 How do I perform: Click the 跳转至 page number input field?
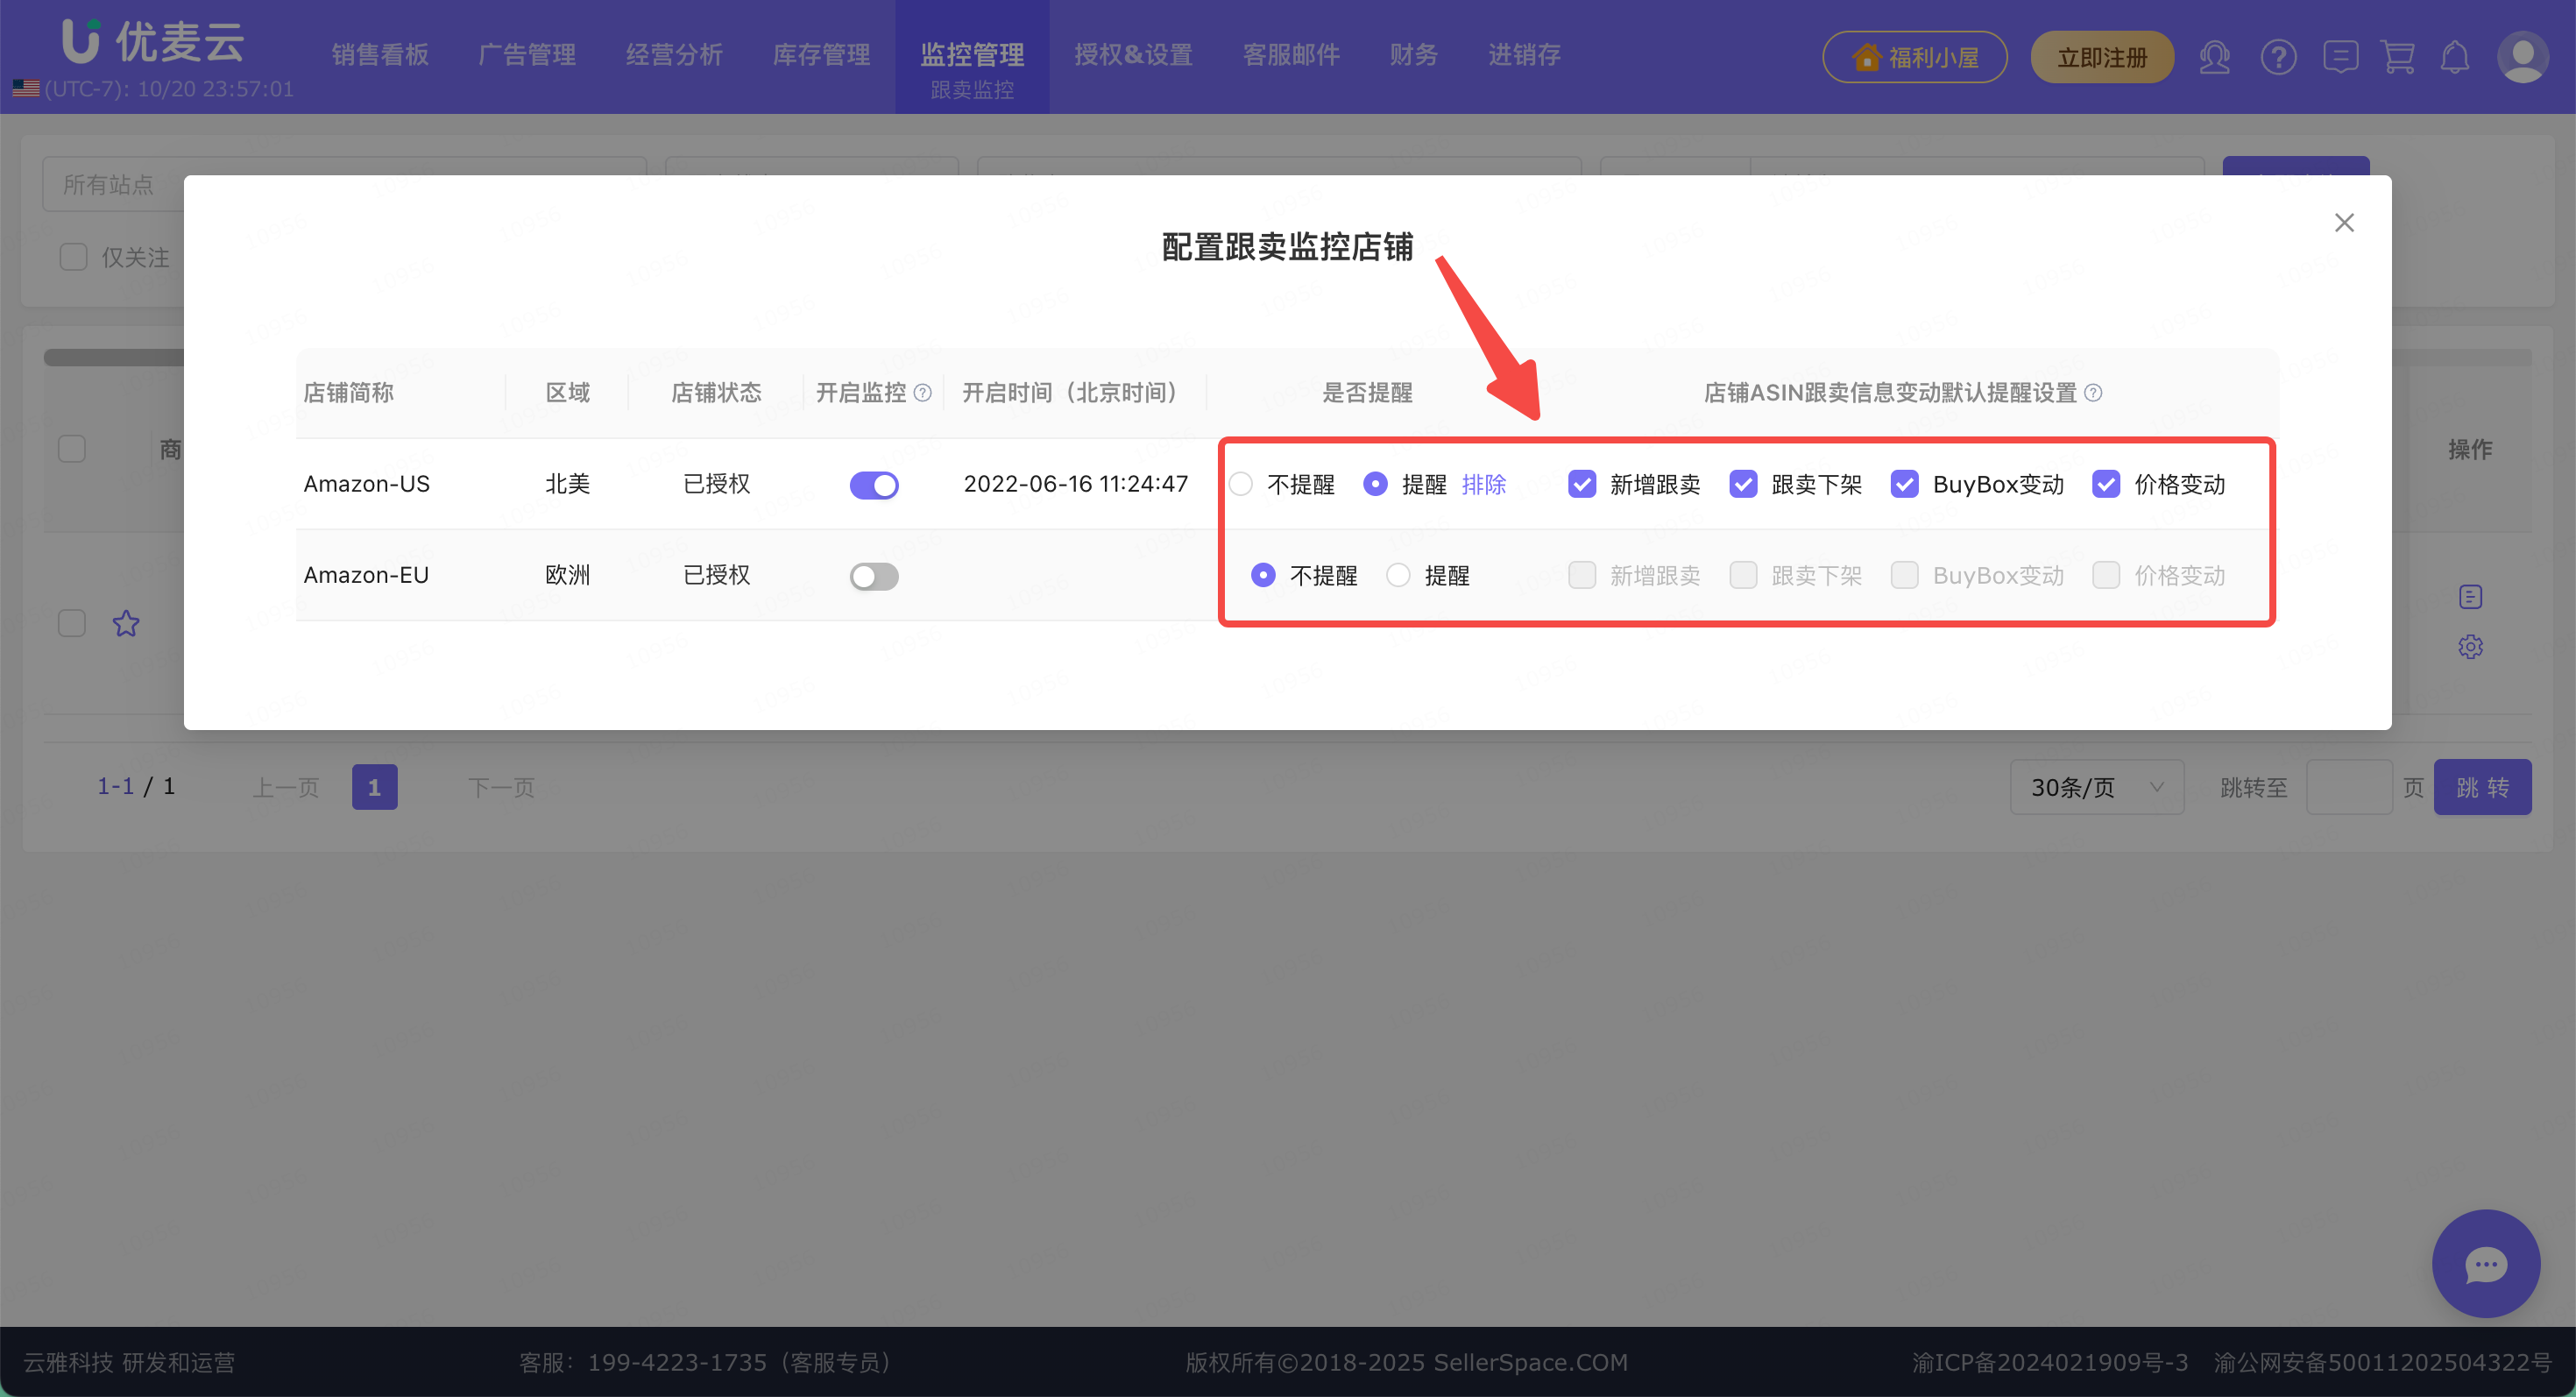[2348, 787]
